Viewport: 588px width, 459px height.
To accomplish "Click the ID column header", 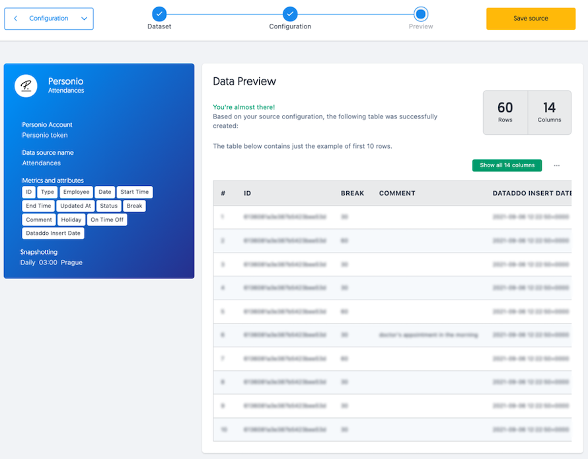I will click(x=248, y=193).
